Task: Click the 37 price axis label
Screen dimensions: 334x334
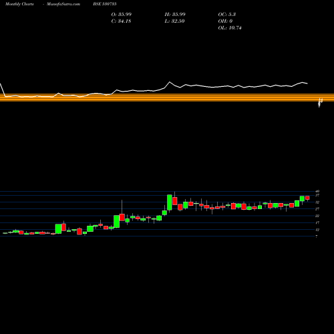Action: tap(317, 195)
